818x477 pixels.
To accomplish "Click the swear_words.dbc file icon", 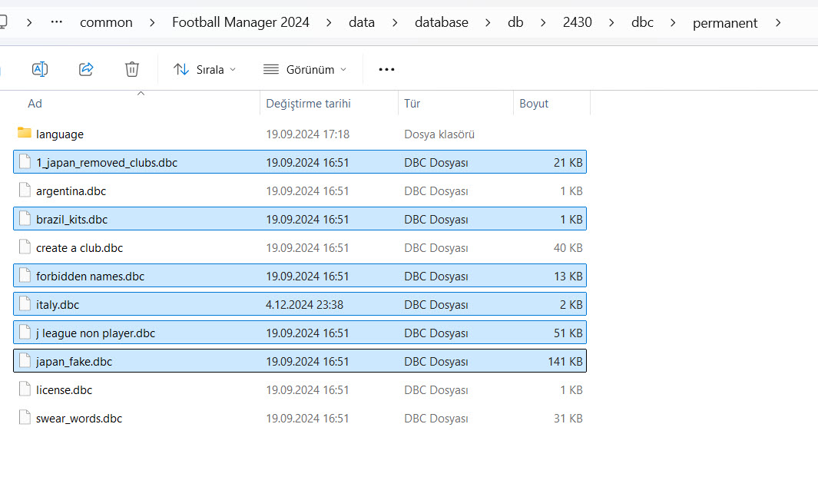I will pyautogui.click(x=25, y=418).
